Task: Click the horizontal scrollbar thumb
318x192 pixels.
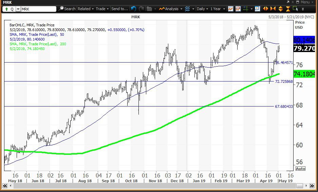Action: 299,186
